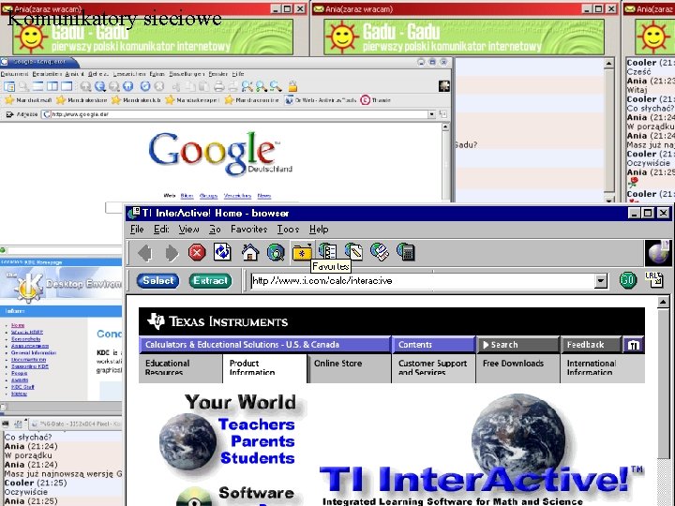Select Online Store tab
This screenshot has width=675, height=506.
(349, 368)
